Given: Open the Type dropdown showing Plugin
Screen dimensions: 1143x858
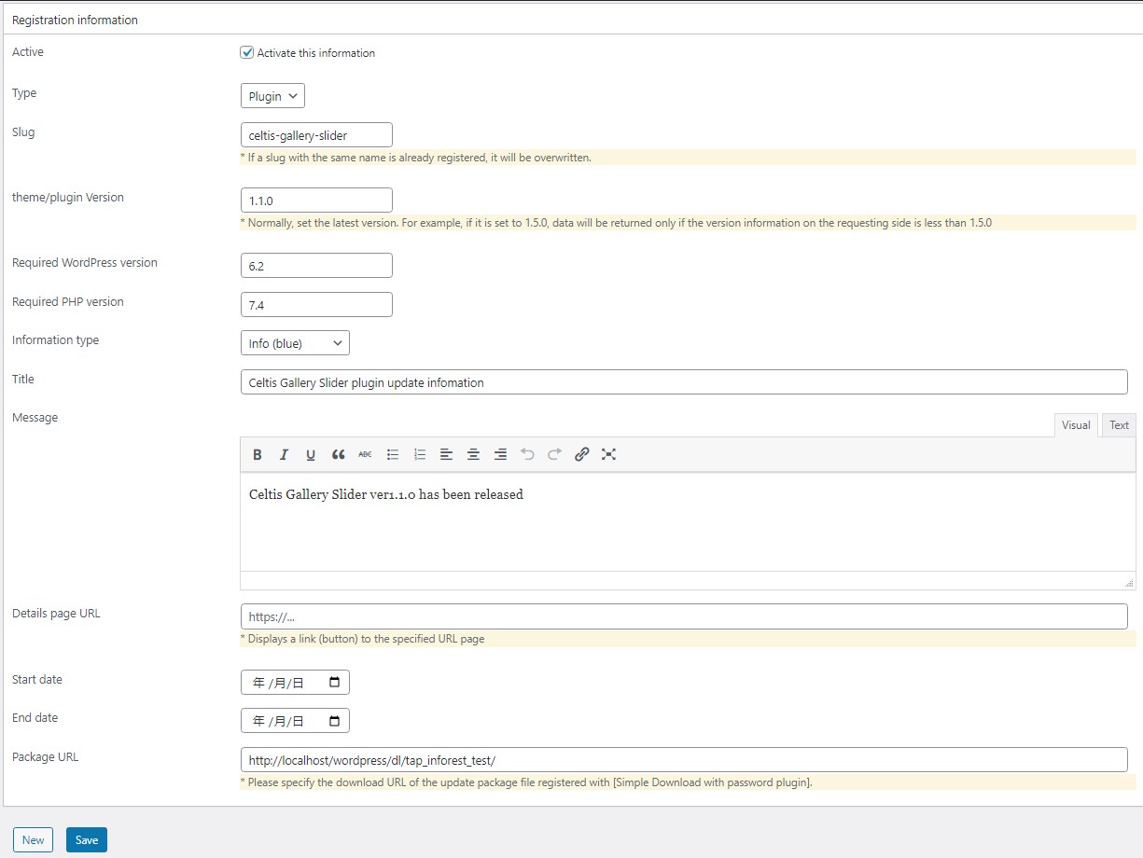Looking at the screenshot, I should [272, 95].
